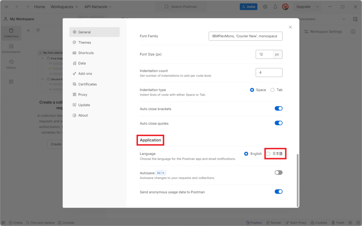Click Start Proxy in the status bar
This screenshot has width=362, height=226.
296,222
